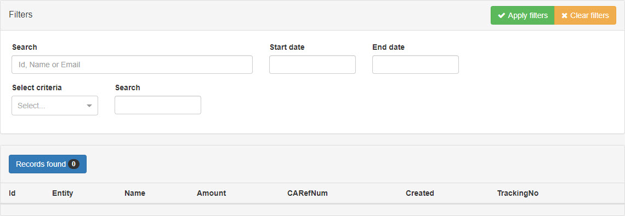Sort by the Amount column header

[x=211, y=194]
